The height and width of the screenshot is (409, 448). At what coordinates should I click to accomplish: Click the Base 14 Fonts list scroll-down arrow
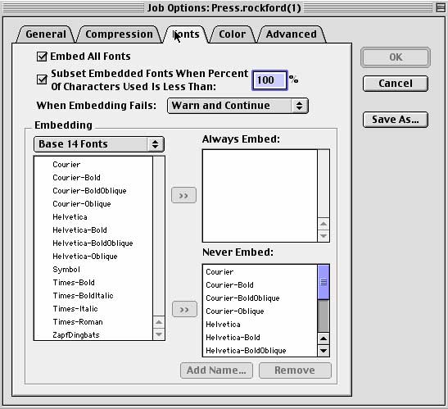coord(159,334)
